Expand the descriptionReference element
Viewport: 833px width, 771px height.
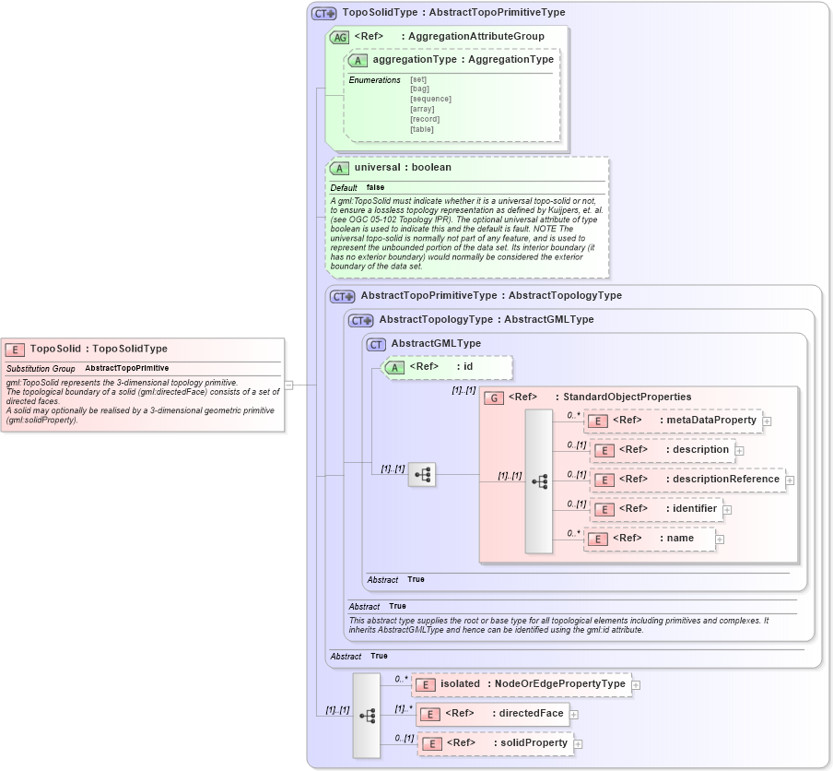click(790, 480)
